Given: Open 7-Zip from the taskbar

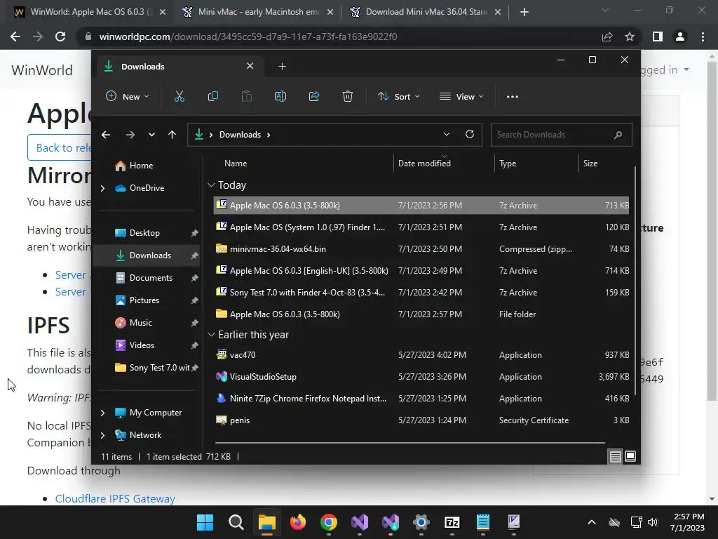Looking at the screenshot, I should (452, 522).
